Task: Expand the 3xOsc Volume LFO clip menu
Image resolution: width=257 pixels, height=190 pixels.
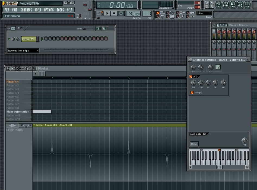Action: (x=34, y=125)
